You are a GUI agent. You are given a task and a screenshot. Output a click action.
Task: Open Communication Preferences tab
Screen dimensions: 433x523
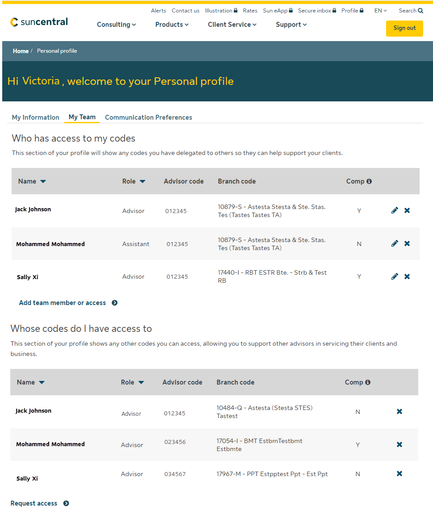(148, 117)
